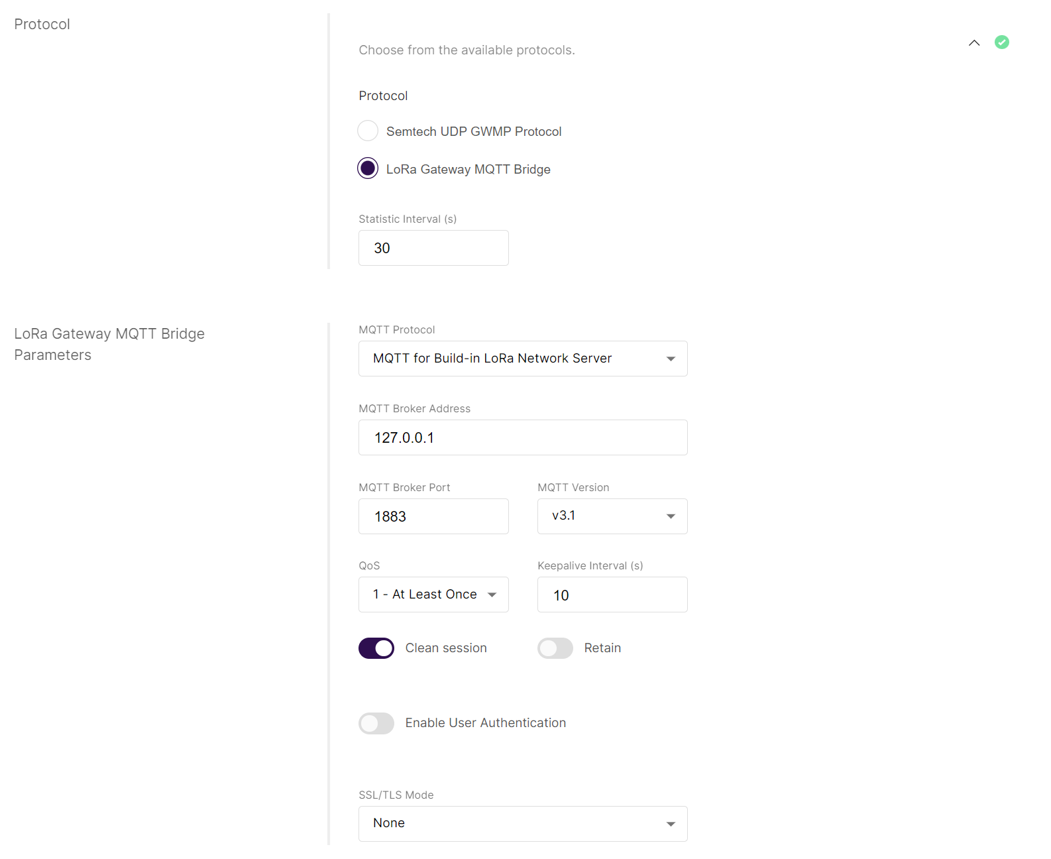Click the MQTT Version dropdown arrow icon
Viewport: 1051px width, 859px height.
click(x=671, y=516)
